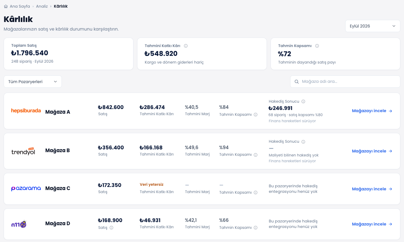Screen dimensions: 404x242
Task: Click Hakediş Sonucu info icon in Mağaza A row
Action: point(303,101)
